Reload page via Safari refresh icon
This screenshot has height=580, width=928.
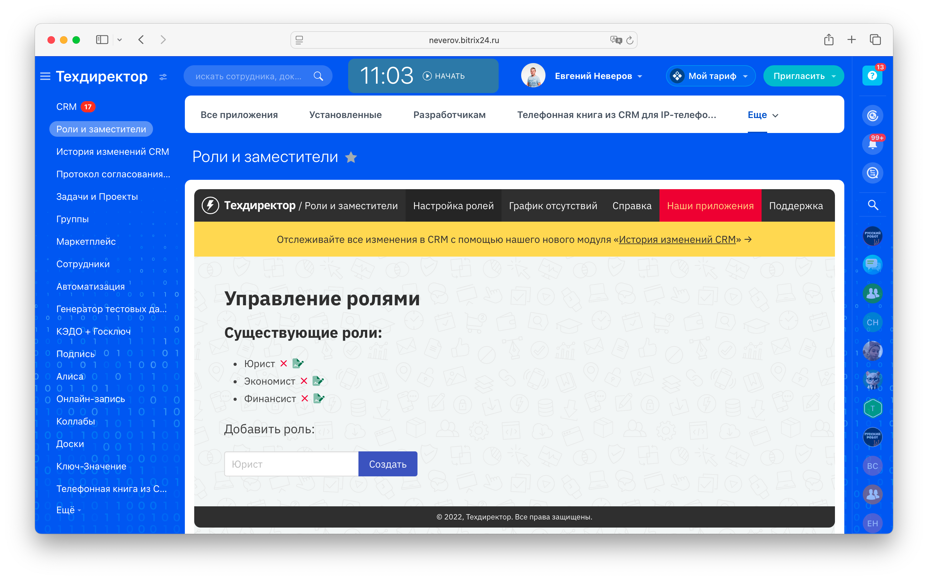[629, 40]
